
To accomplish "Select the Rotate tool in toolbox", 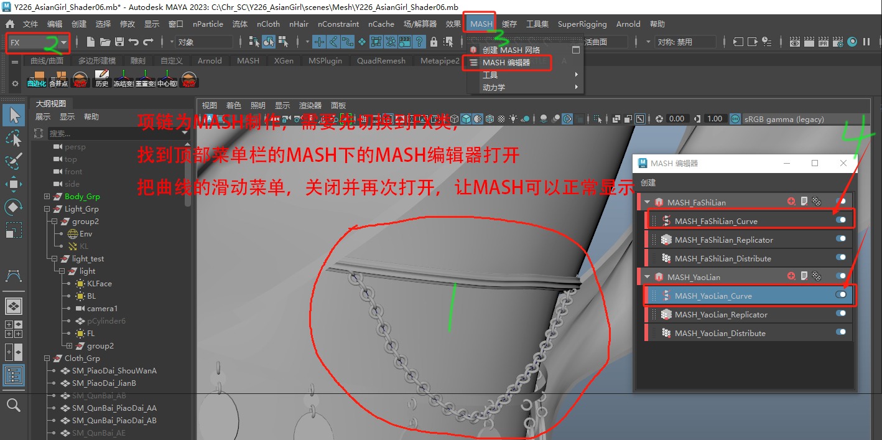I will 14,207.
